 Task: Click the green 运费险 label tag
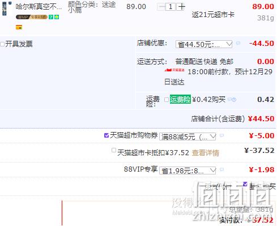point(180,99)
